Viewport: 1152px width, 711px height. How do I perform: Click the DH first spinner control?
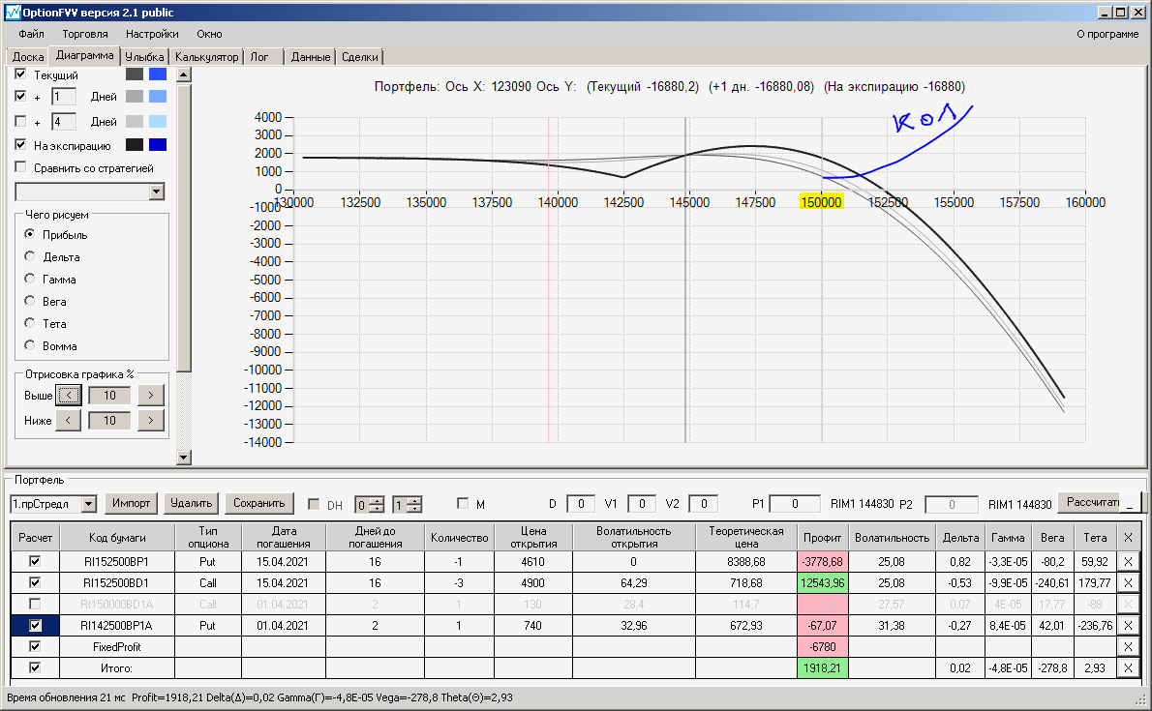[370, 505]
